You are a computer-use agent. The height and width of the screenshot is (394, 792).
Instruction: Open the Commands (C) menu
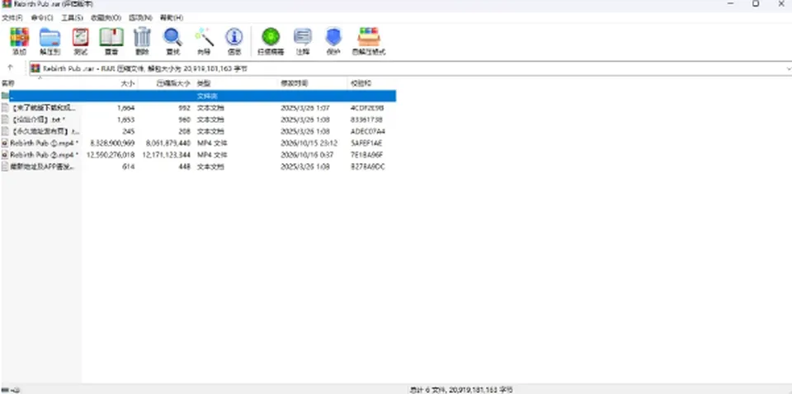tap(42, 17)
